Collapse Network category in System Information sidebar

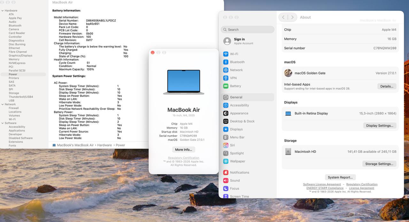(x=2, y=104)
